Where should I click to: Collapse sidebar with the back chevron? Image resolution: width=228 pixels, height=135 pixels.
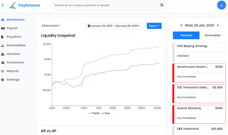coord(3,5)
